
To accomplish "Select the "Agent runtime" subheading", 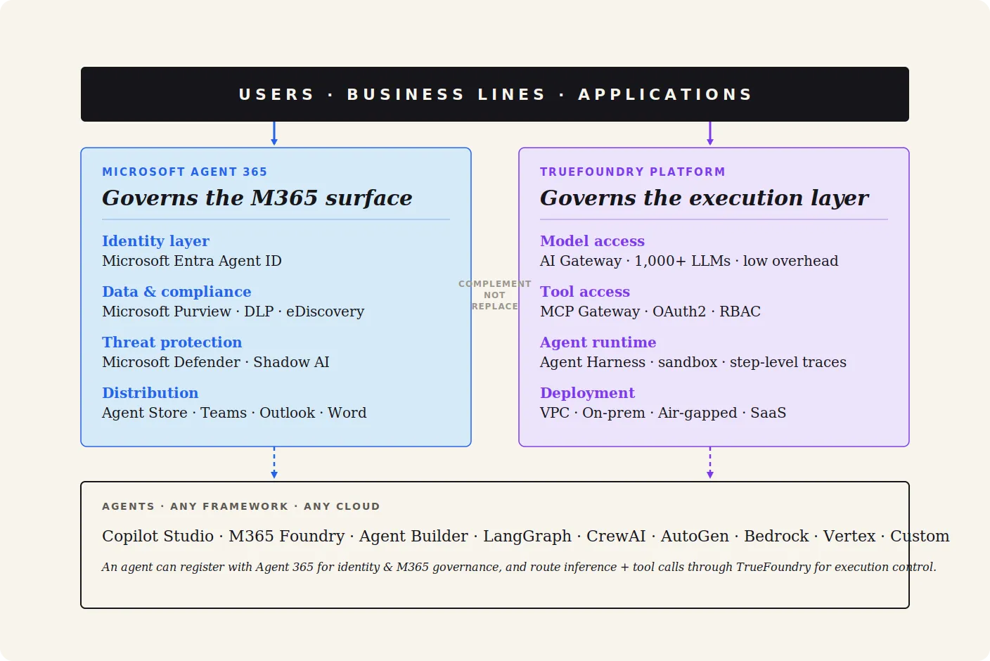I will pyautogui.click(x=598, y=342).
